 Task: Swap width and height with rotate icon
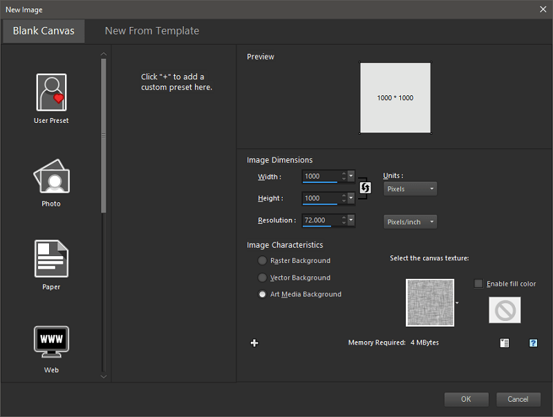366,187
